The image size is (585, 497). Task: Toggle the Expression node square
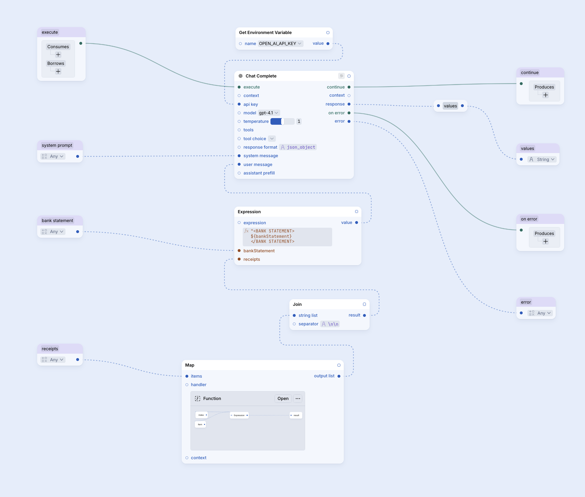[x=356, y=212]
